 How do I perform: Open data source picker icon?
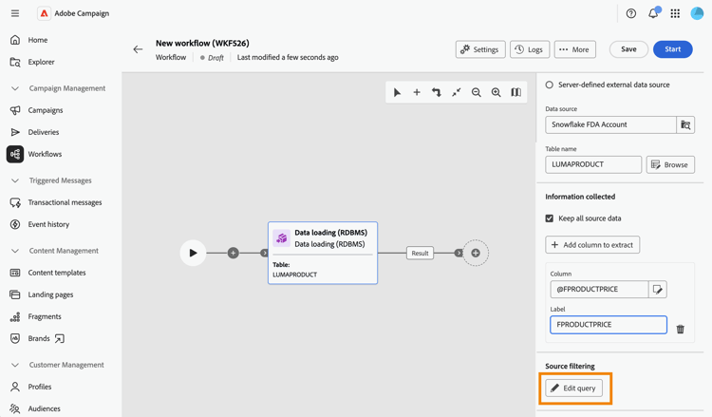685,124
